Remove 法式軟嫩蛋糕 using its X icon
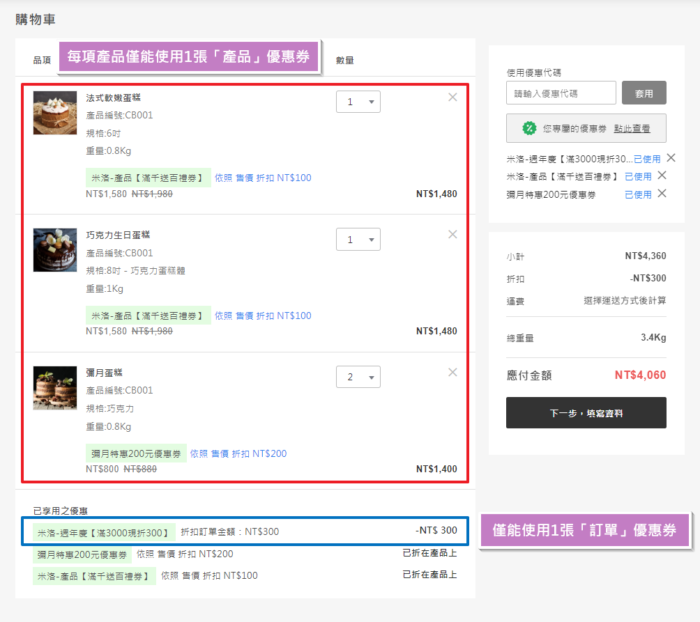The image size is (700, 622). (x=452, y=98)
